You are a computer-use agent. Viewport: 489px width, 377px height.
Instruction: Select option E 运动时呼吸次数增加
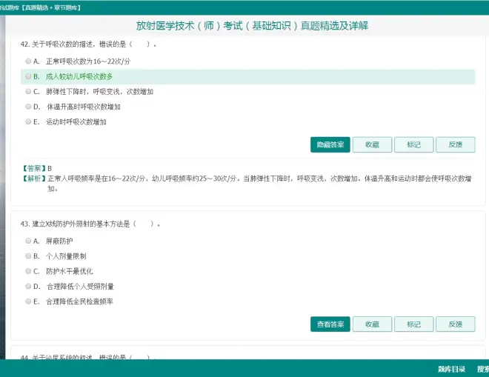click(x=28, y=121)
